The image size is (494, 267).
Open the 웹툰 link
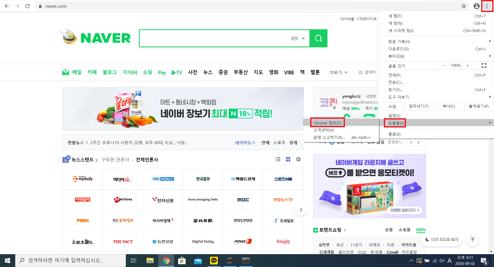(315, 72)
